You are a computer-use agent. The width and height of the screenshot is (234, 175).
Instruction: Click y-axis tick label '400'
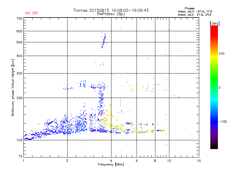pos(20,56)
